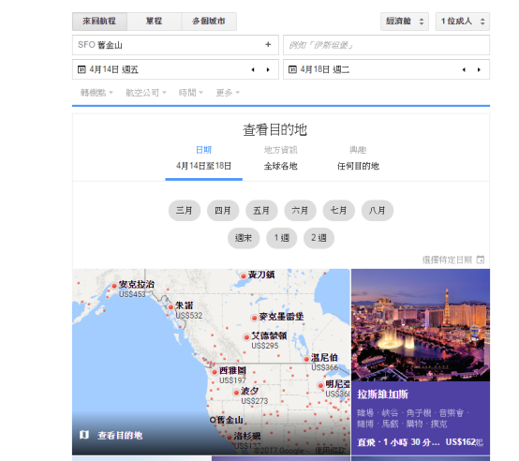This screenshot has width=519, height=461.
Task: Open the 經濟艙 cabin class dropdown
Action: 405,22
